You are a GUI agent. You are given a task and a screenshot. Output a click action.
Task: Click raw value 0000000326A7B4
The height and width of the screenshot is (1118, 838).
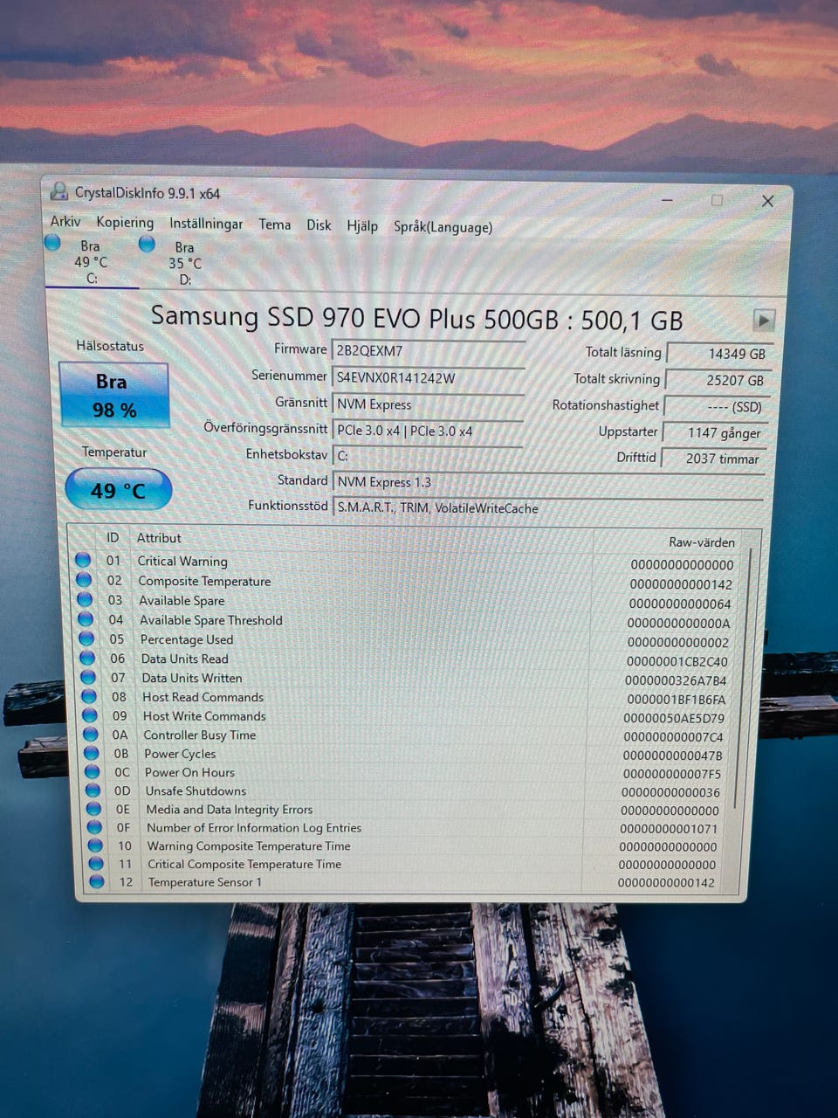(x=676, y=680)
